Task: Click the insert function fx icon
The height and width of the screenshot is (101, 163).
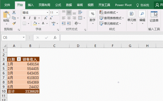Action: coord(55,38)
